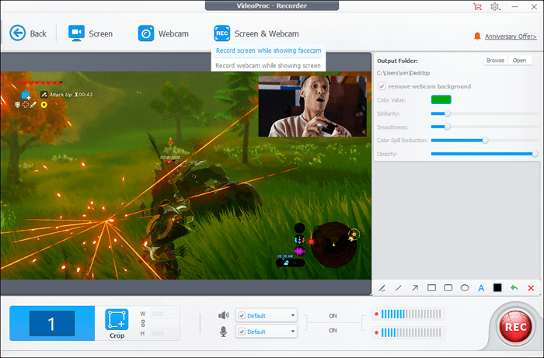The width and height of the screenshot is (544, 358).
Task: Toggle microphone Default device checkbox
Action: point(242,332)
